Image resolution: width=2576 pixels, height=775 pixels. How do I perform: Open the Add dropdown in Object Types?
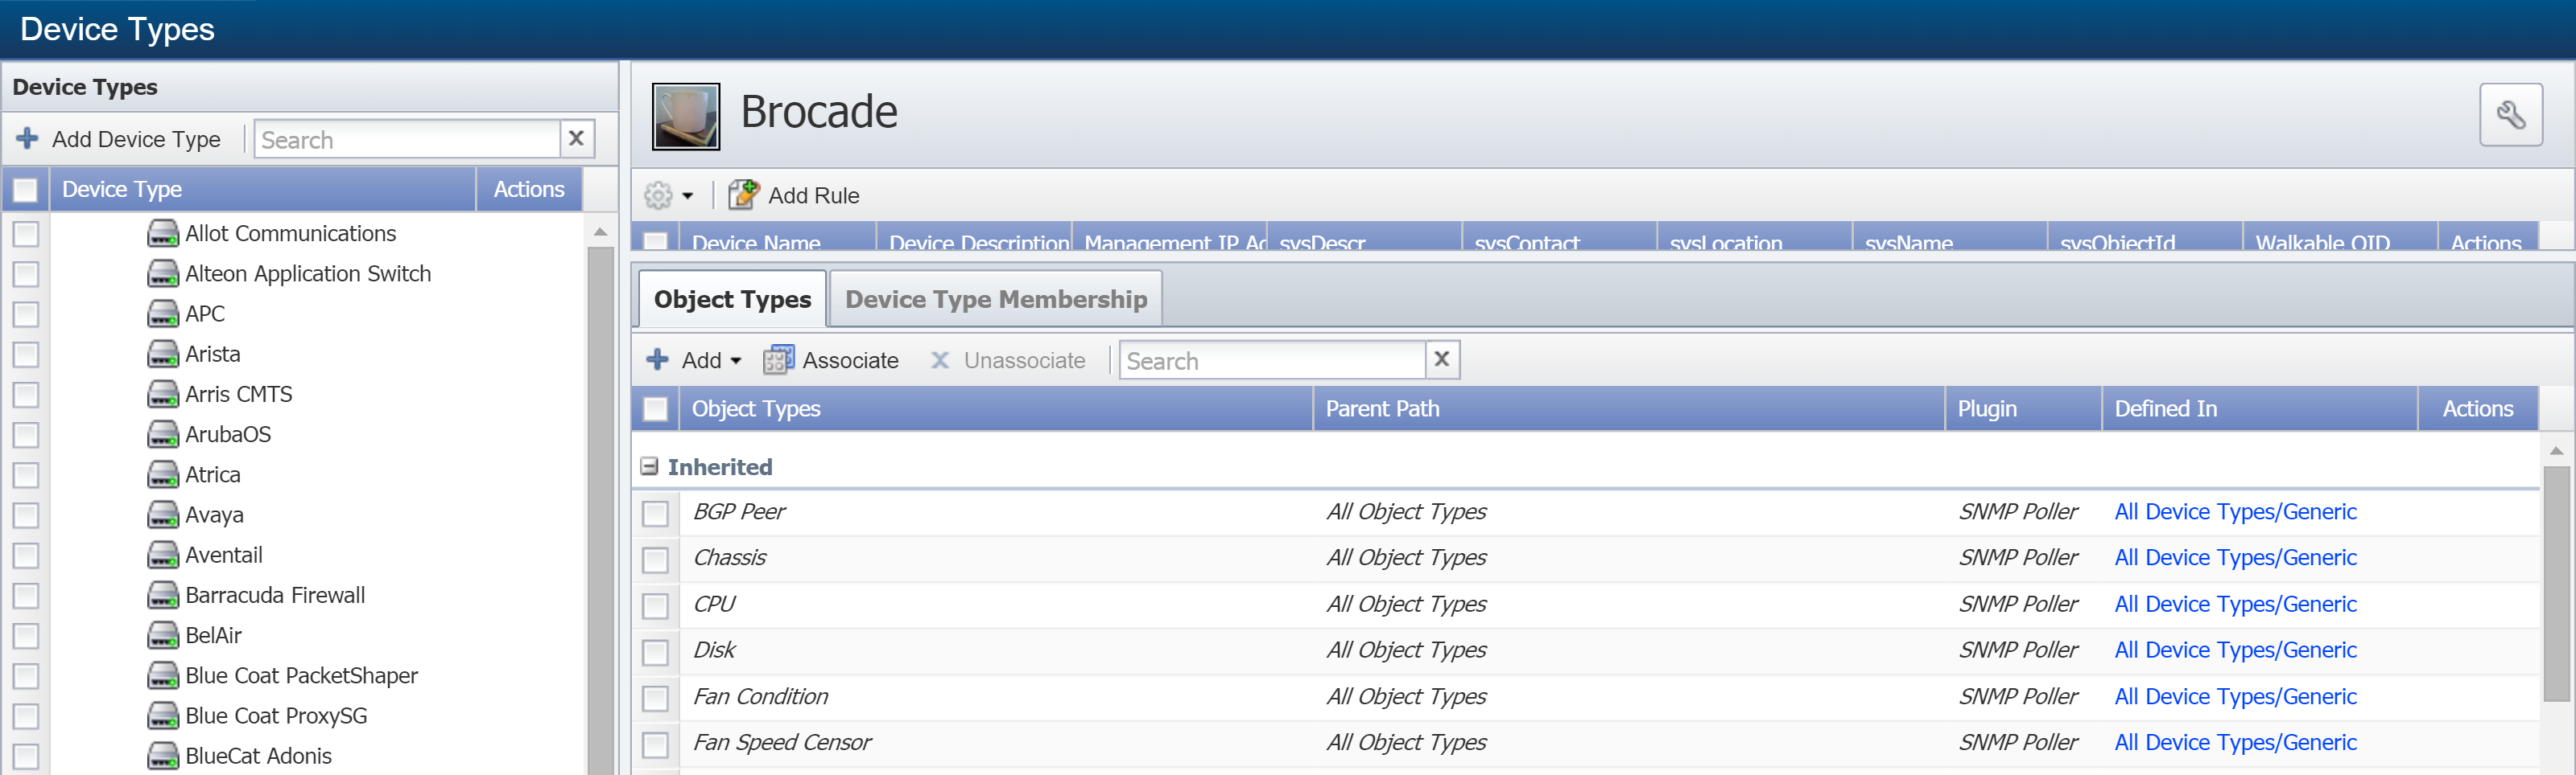click(x=694, y=360)
